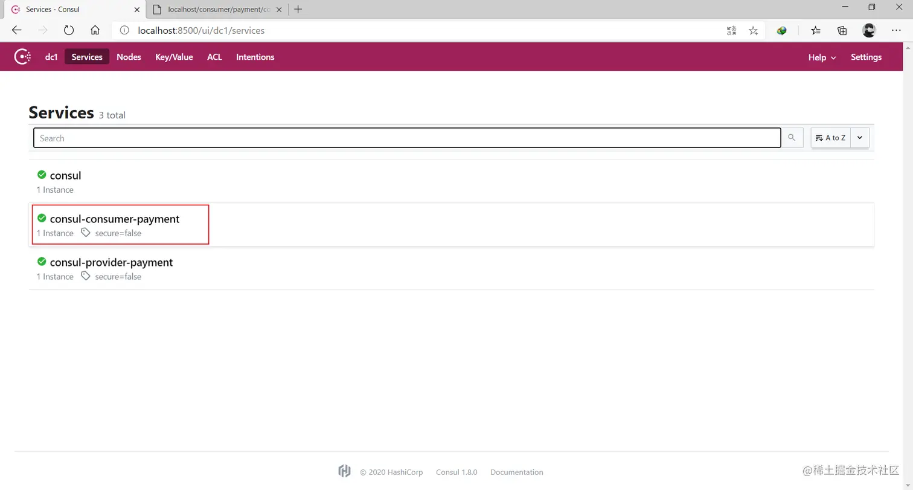Select the dc1 datacenter

(51, 57)
